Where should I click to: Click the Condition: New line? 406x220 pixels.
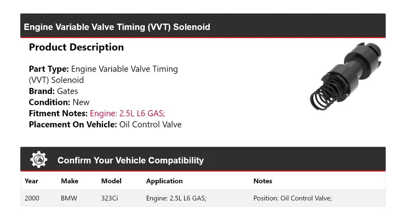pyautogui.click(x=59, y=102)
